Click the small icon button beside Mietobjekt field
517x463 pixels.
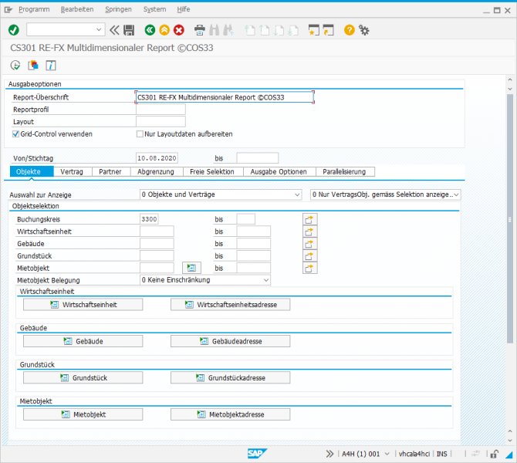(x=191, y=268)
